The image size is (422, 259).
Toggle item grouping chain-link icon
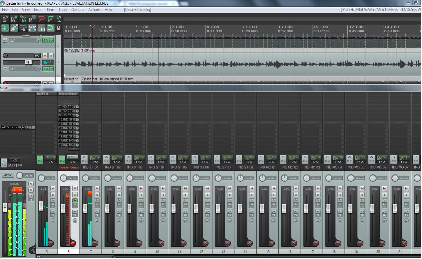click(14, 28)
